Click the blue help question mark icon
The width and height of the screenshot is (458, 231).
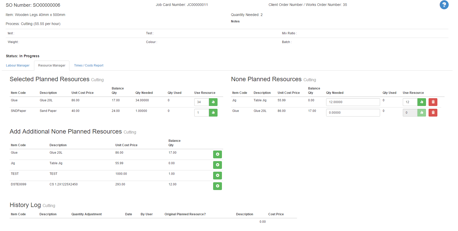point(444,5)
